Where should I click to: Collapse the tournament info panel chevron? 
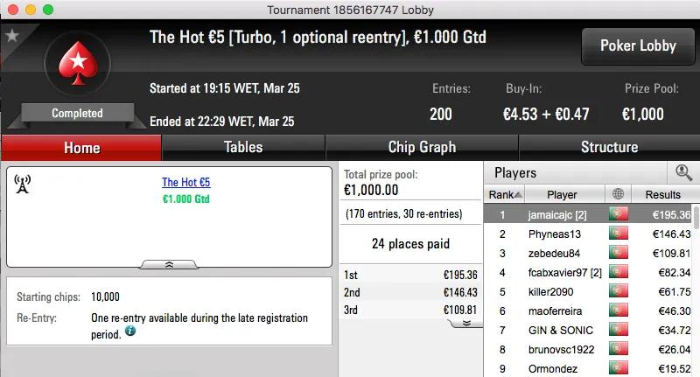pyautogui.click(x=169, y=262)
